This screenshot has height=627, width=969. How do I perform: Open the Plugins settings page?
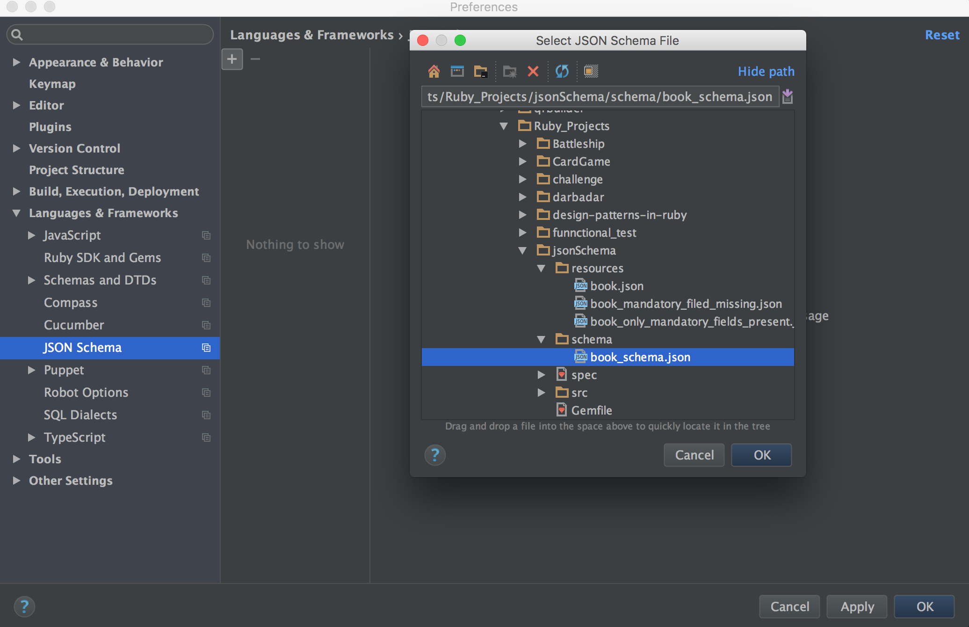(x=50, y=126)
